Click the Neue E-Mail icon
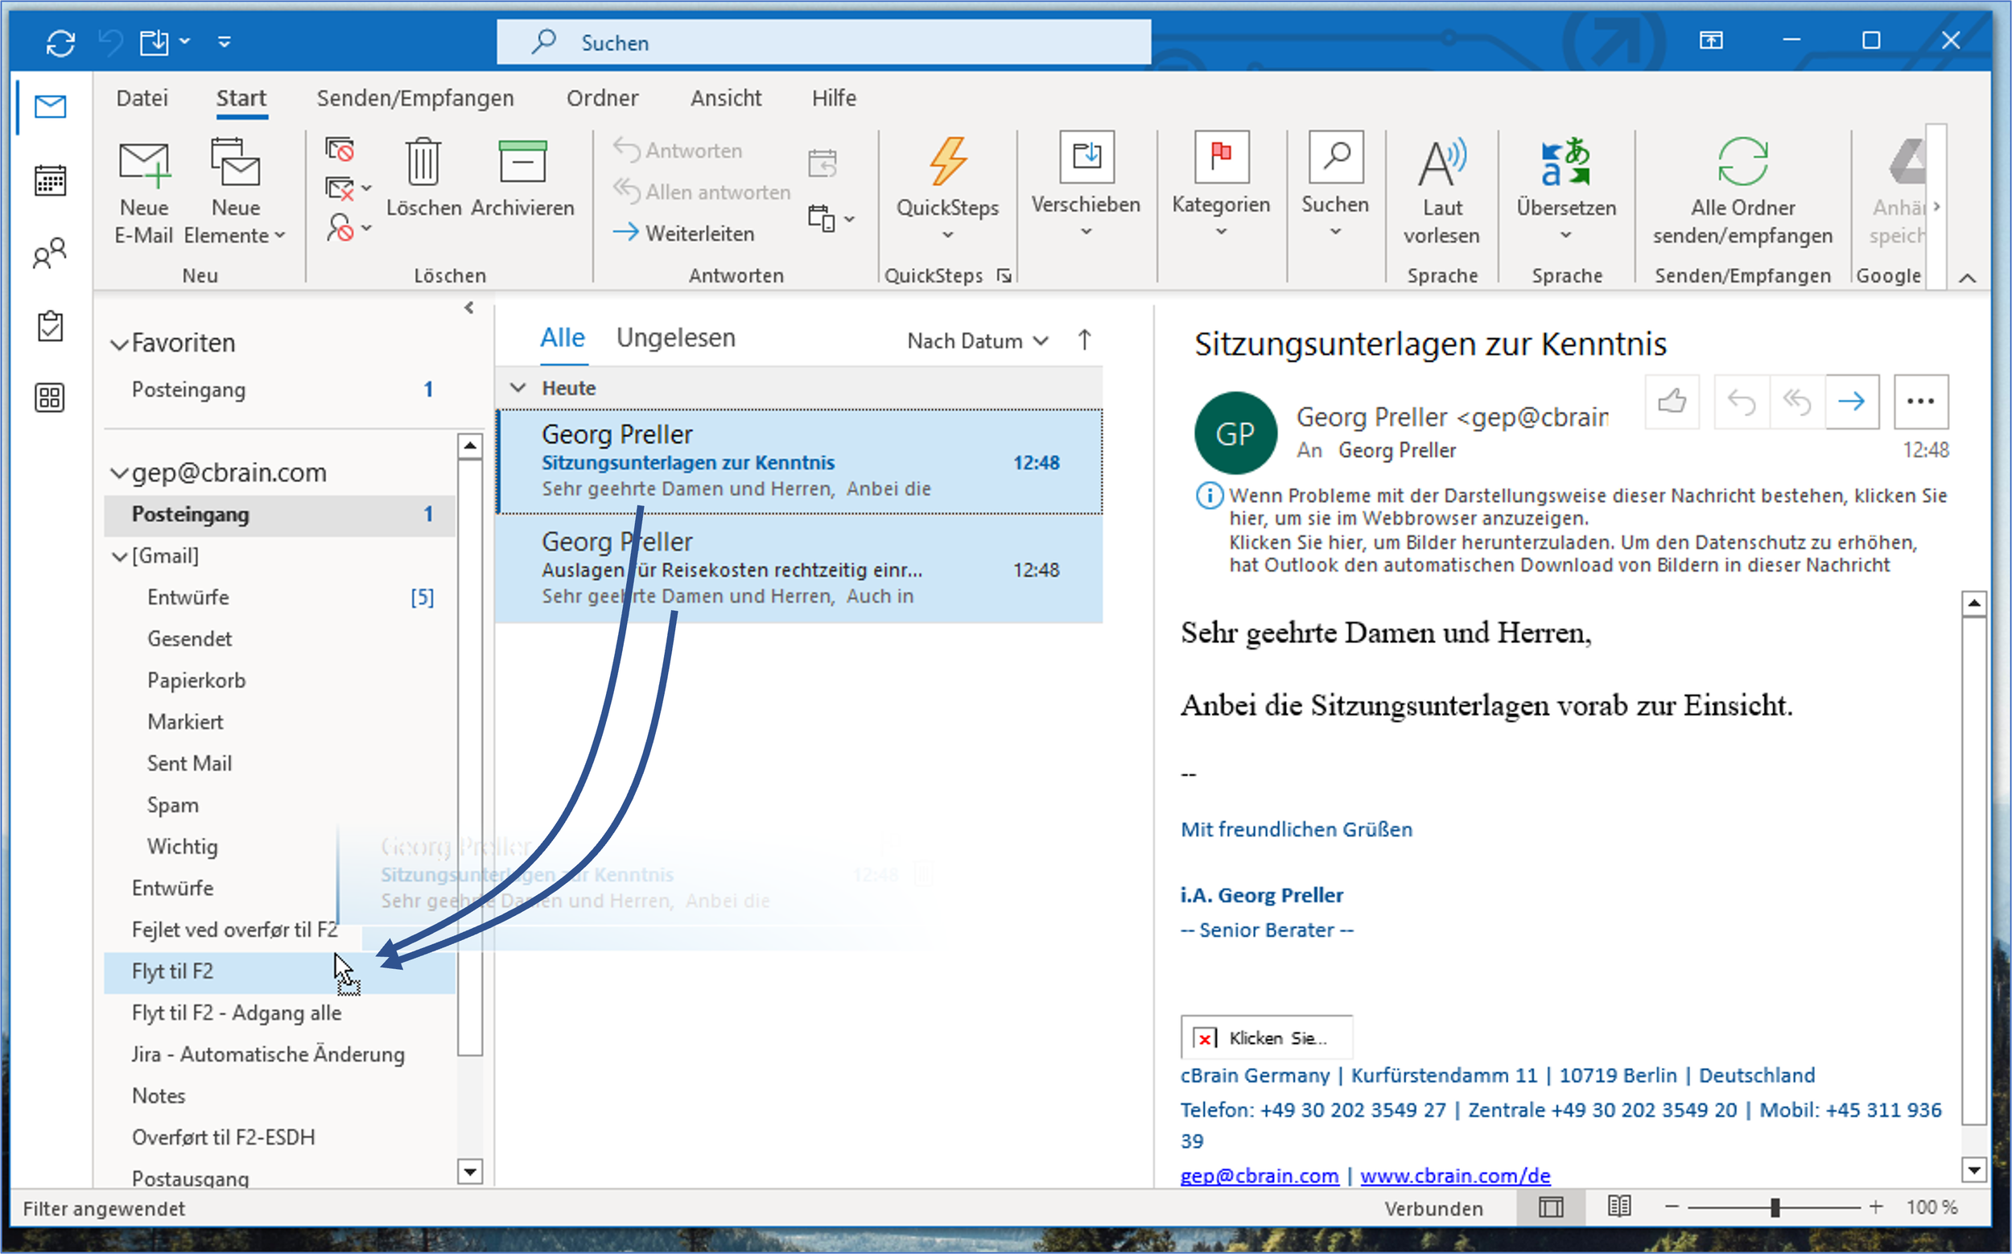Image resolution: width=2012 pixels, height=1254 pixels. (144, 163)
